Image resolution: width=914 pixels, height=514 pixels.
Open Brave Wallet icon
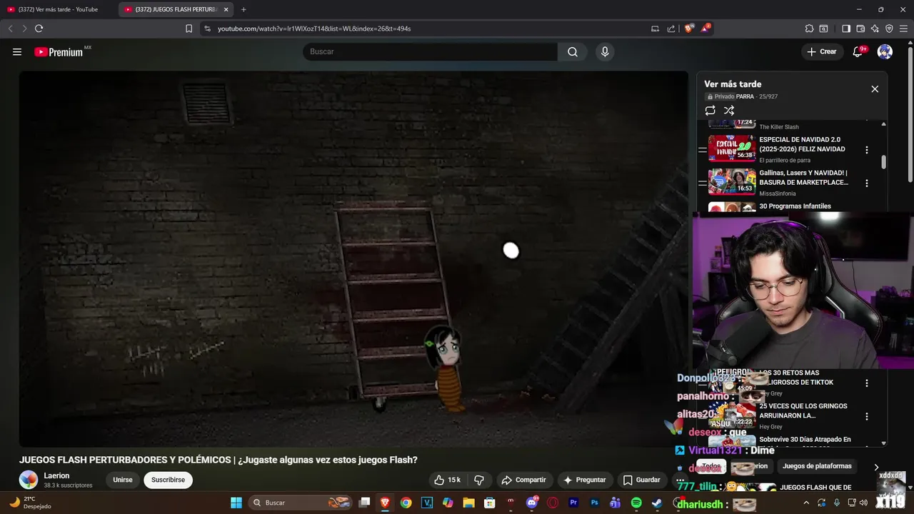[860, 29]
